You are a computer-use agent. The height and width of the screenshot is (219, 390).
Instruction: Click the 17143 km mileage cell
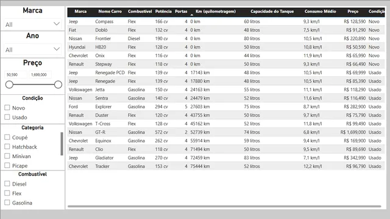[x=200, y=72]
